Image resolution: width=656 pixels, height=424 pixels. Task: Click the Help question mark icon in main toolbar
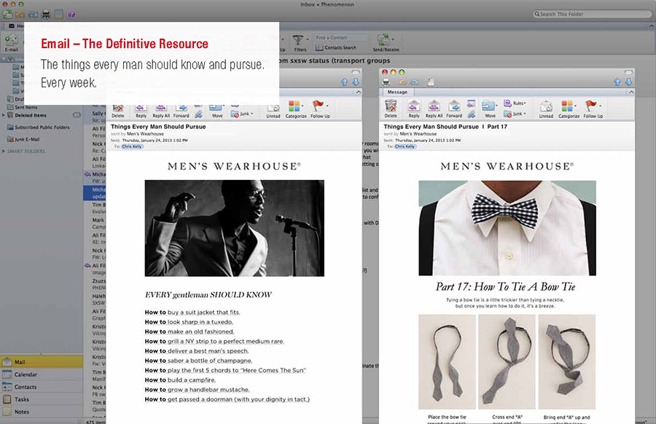71,15
